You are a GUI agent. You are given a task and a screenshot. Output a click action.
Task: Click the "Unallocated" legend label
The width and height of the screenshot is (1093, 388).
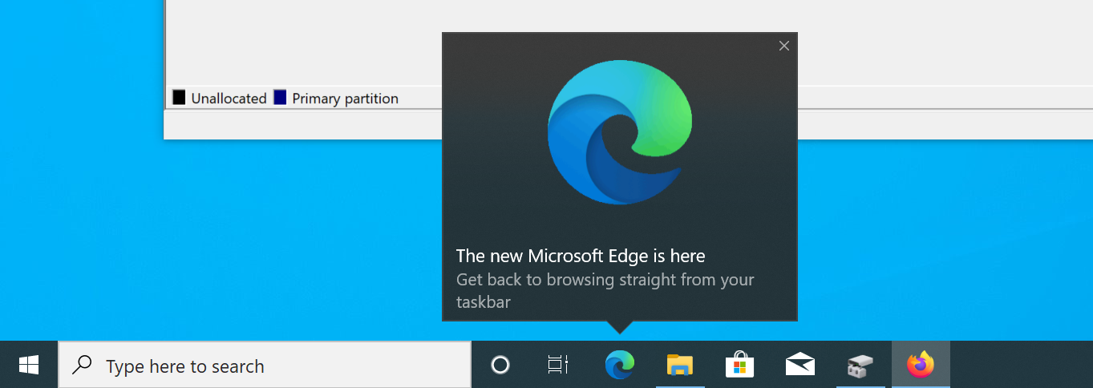point(229,99)
